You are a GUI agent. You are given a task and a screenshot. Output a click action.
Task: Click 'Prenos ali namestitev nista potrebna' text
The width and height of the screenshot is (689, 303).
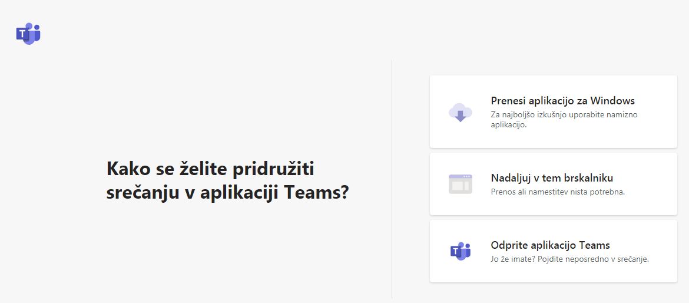point(558,192)
